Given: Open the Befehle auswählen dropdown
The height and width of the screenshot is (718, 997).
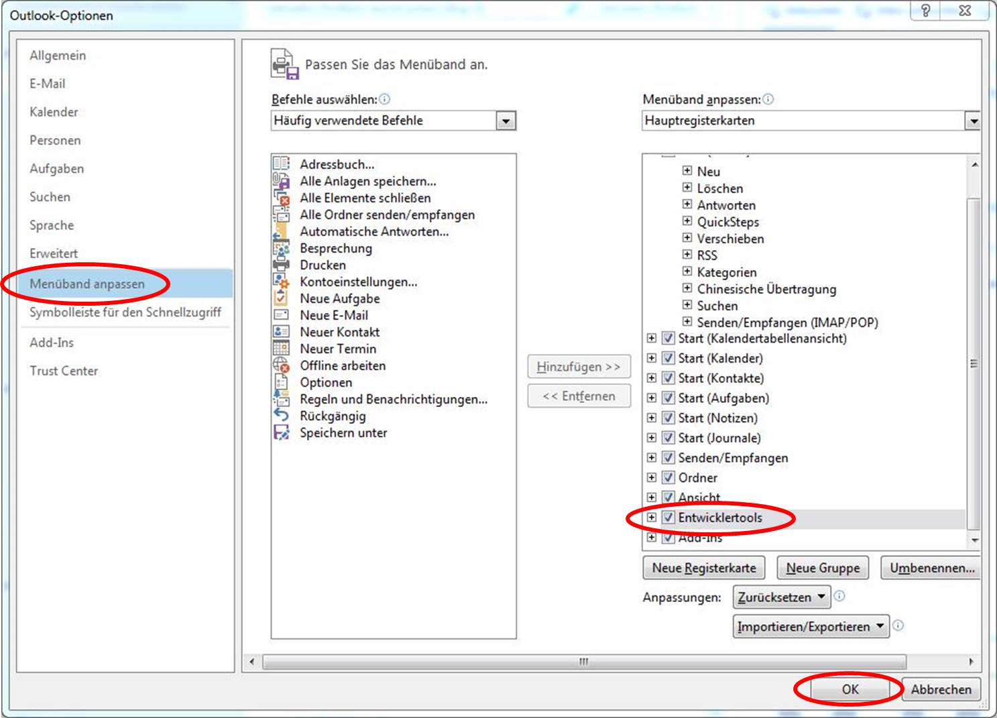Looking at the screenshot, I should coord(506,121).
